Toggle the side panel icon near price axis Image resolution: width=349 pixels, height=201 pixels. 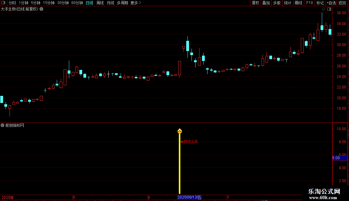329,9
